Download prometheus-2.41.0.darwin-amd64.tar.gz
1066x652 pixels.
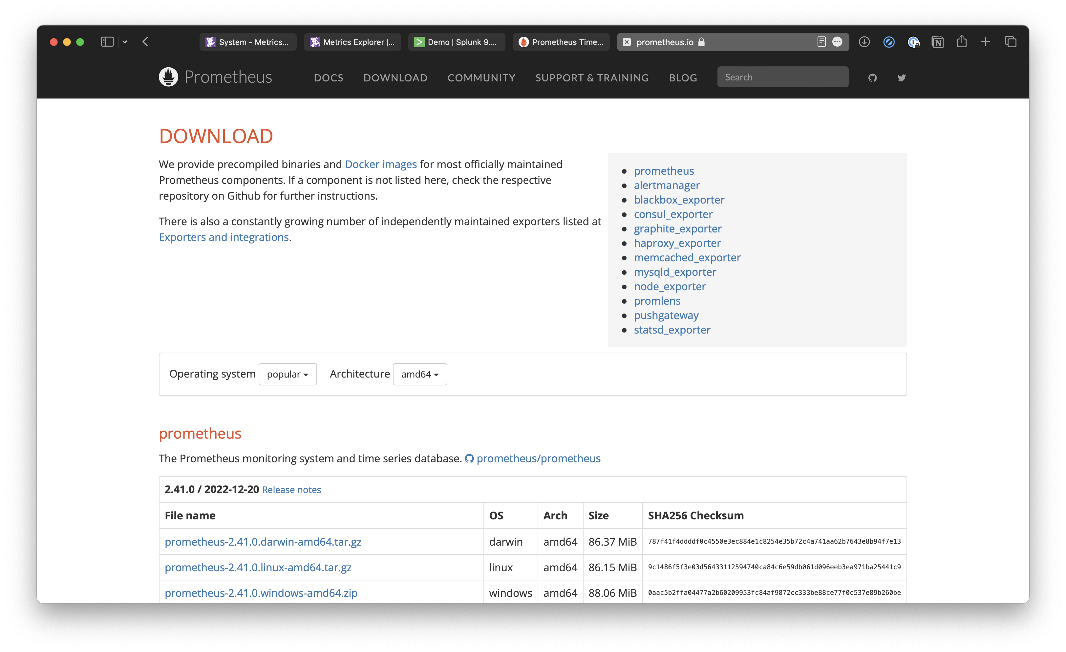pos(263,542)
